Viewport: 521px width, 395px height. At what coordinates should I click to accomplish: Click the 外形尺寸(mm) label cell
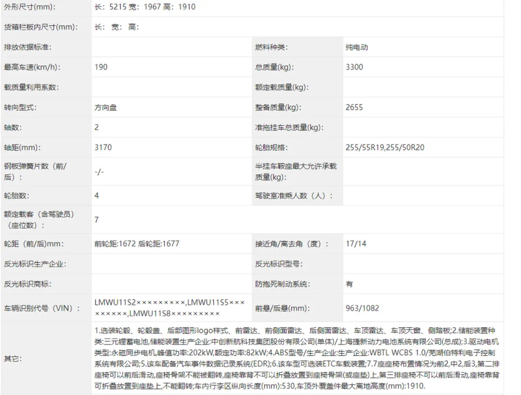pos(29,7)
